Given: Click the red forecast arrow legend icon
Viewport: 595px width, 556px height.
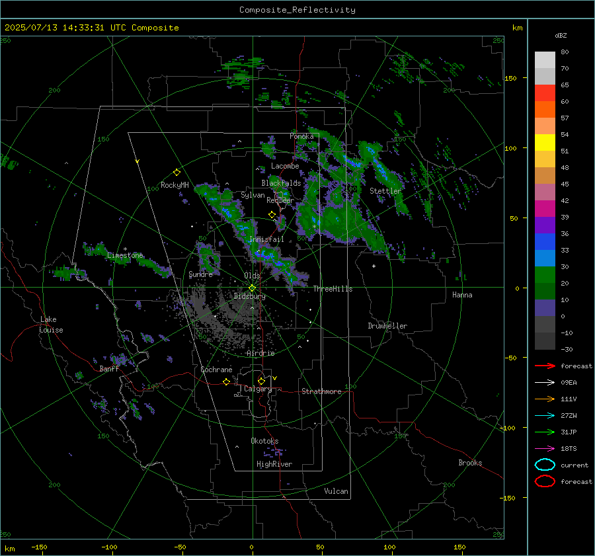Looking at the screenshot, I should pyautogui.click(x=545, y=366).
